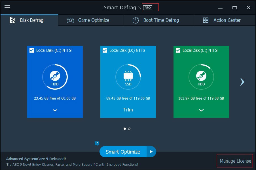
Task: Click the HDD icon on Local Disk (E:)
Action: tap(201, 76)
